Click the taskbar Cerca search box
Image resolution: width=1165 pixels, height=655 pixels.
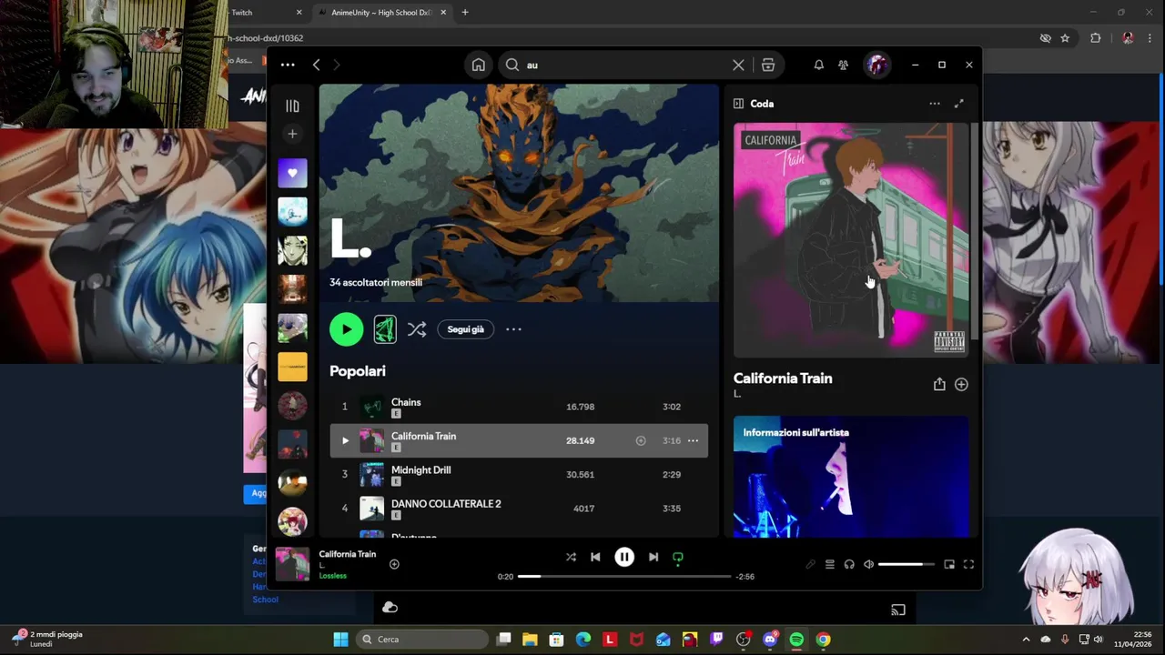pos(423,640)
